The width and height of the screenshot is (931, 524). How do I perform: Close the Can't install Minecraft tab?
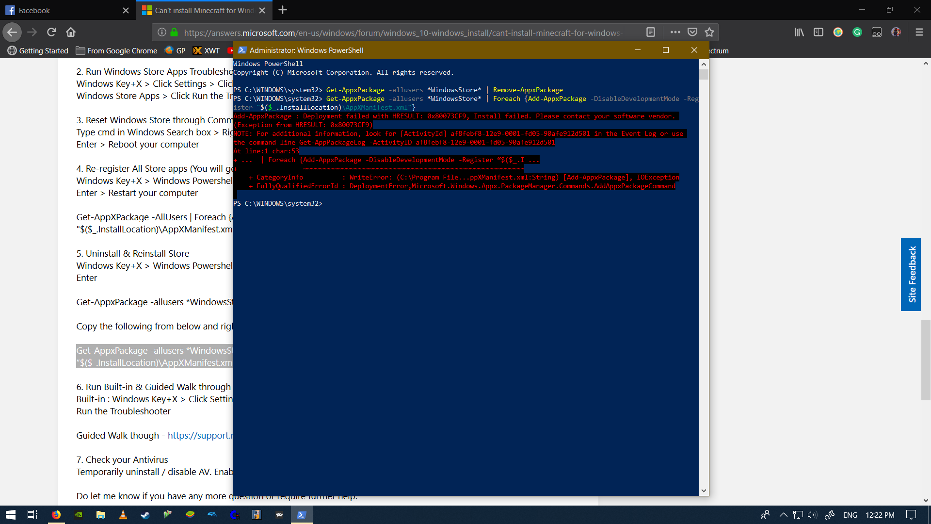point(262,10)
